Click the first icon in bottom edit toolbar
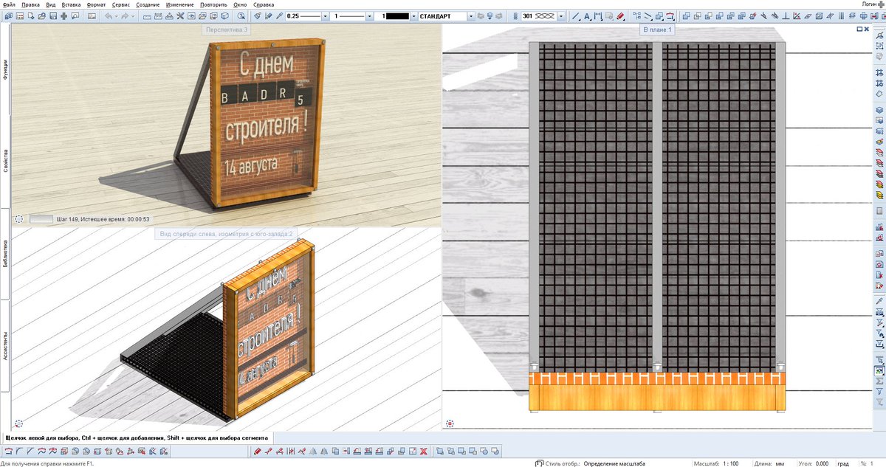Image resolution: width=886 pixels, height=467 pixels. click(8, 451)
